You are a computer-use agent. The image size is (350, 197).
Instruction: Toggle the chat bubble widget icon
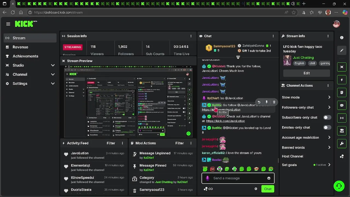click(x=342, y=105)
